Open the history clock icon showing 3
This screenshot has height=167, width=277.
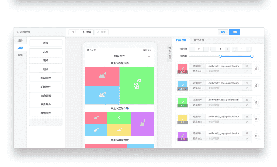click(x=74, y=32)
